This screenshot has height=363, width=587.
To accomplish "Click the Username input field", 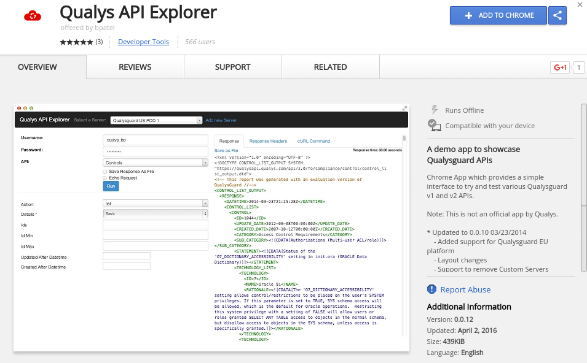I will tap(156, 140).
